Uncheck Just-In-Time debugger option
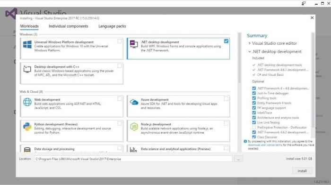331x185 pixels. (254, 93)
